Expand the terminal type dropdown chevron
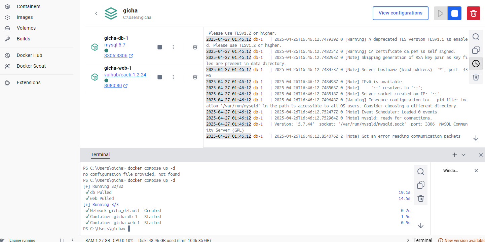Screen dimensions: 485x242 point(463,155)
